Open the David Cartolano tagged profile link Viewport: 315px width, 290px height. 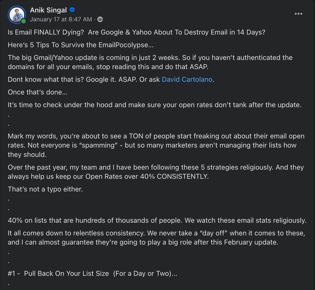coord(187,79)
